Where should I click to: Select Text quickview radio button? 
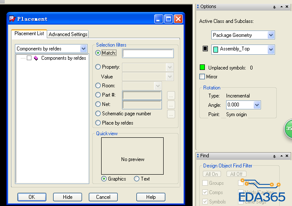[136, 179]
